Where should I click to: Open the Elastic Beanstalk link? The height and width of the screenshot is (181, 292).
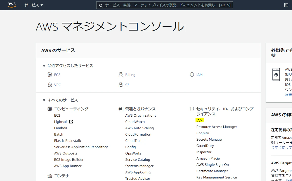pos(67,141)
